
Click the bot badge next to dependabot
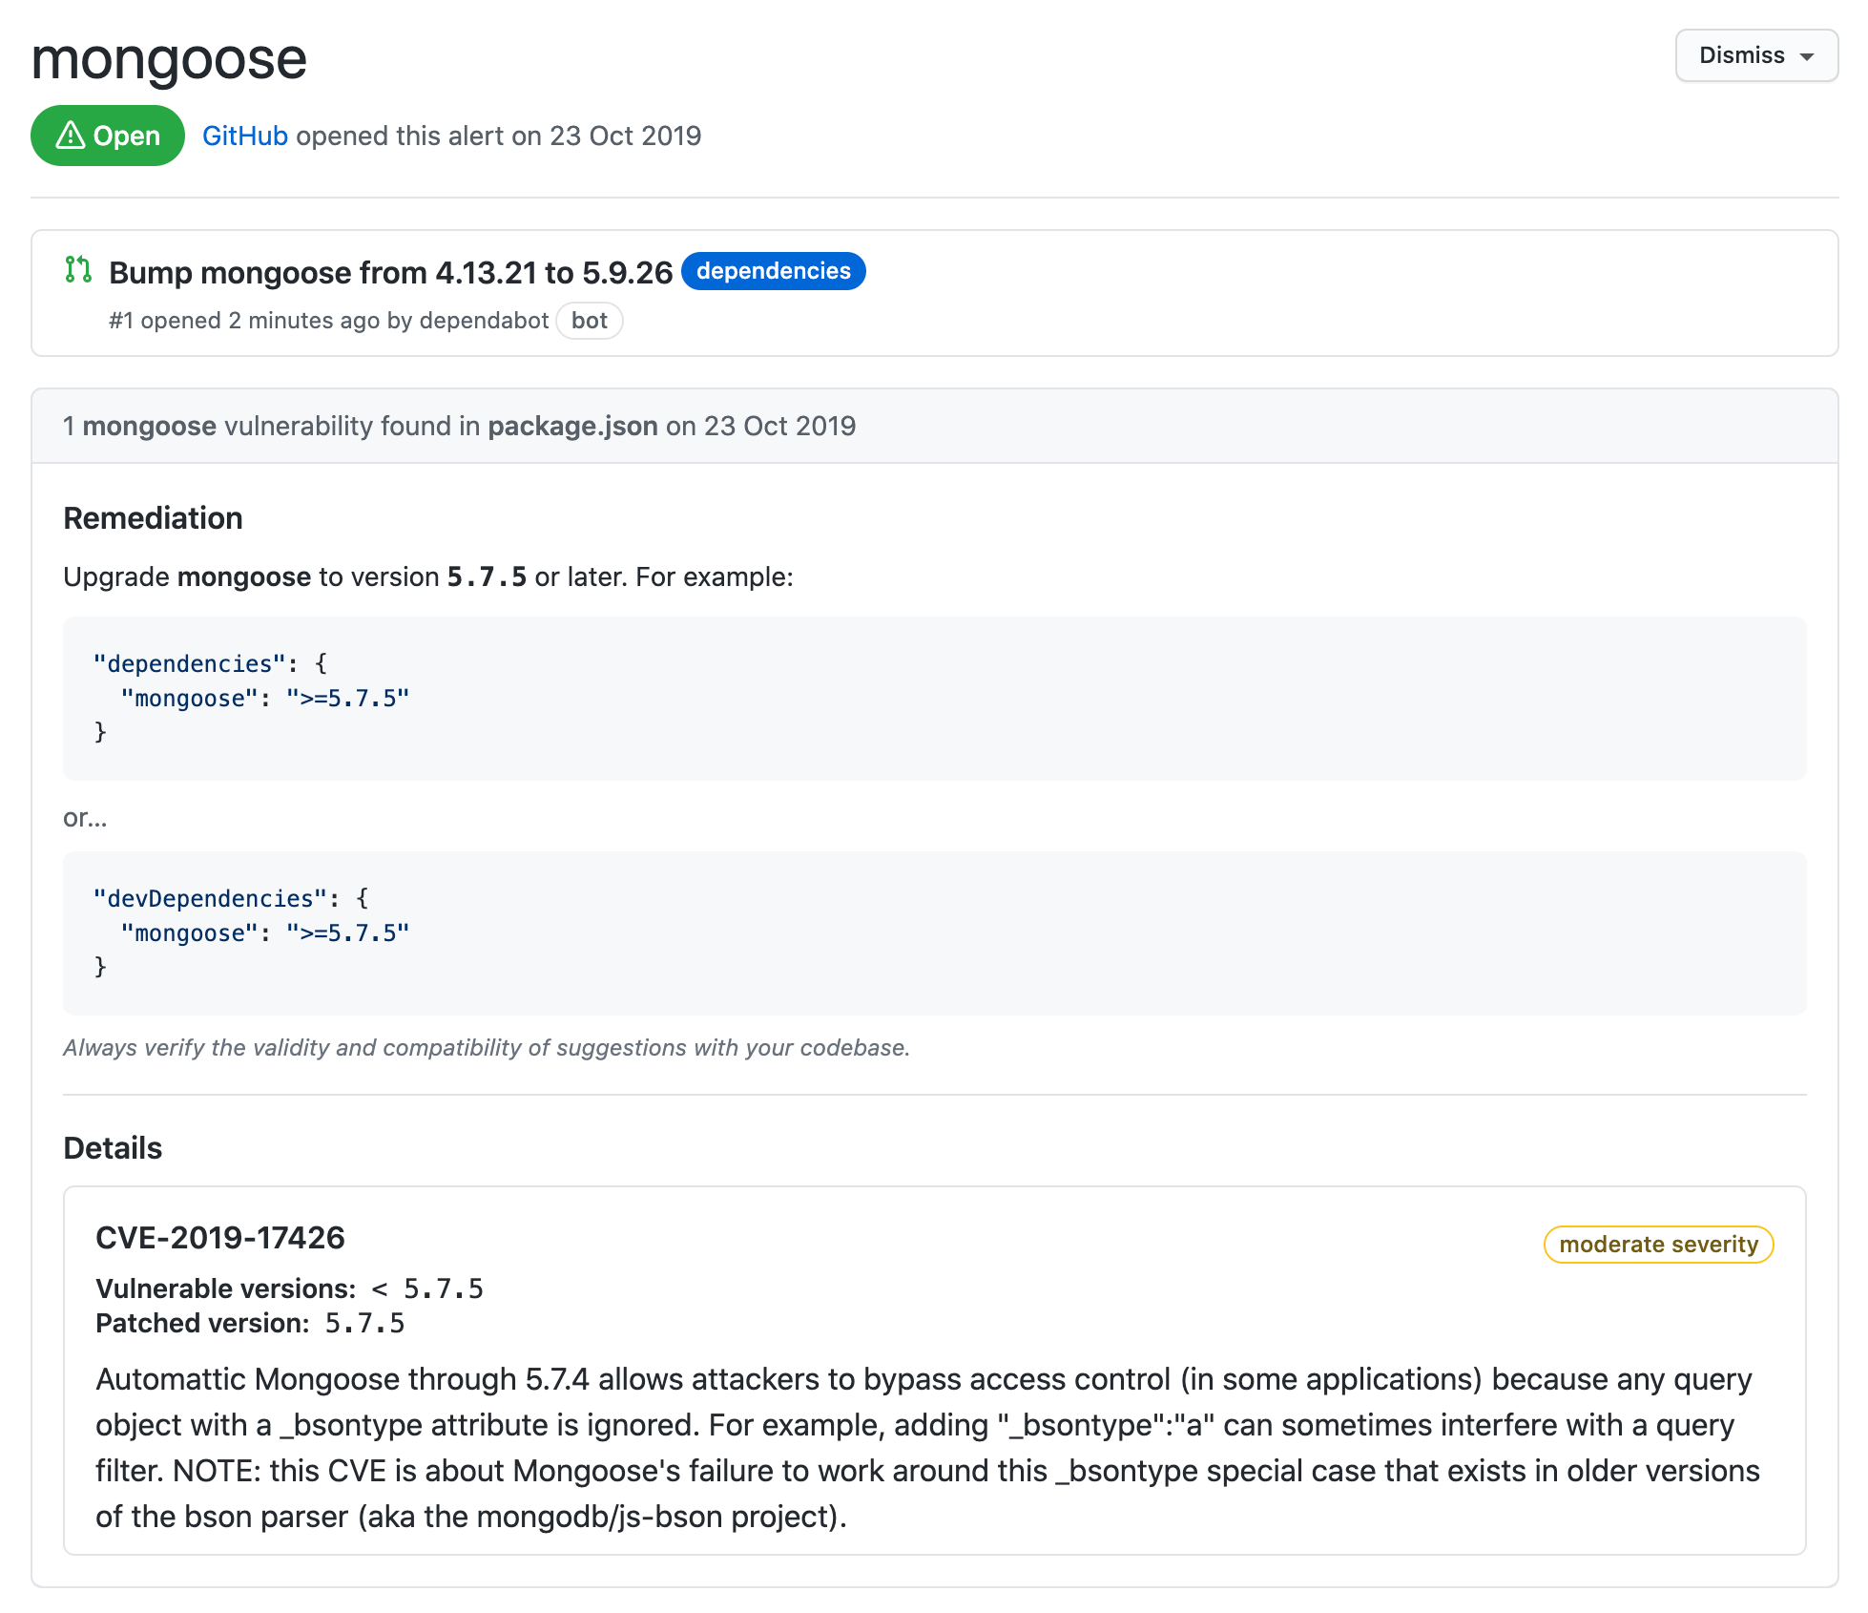(589, 321)
